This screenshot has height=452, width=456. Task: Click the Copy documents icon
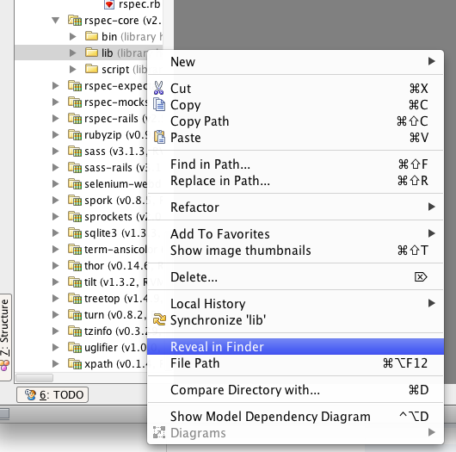click(x=159, y=104)
